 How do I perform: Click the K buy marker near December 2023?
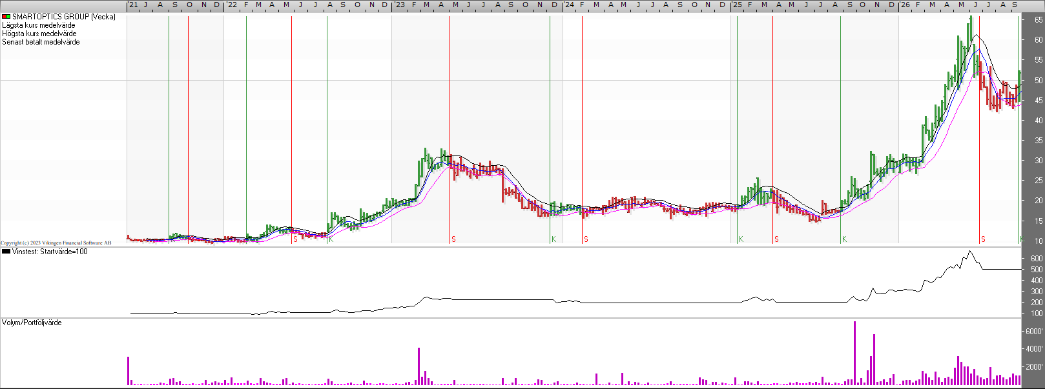tap(554, 239)
